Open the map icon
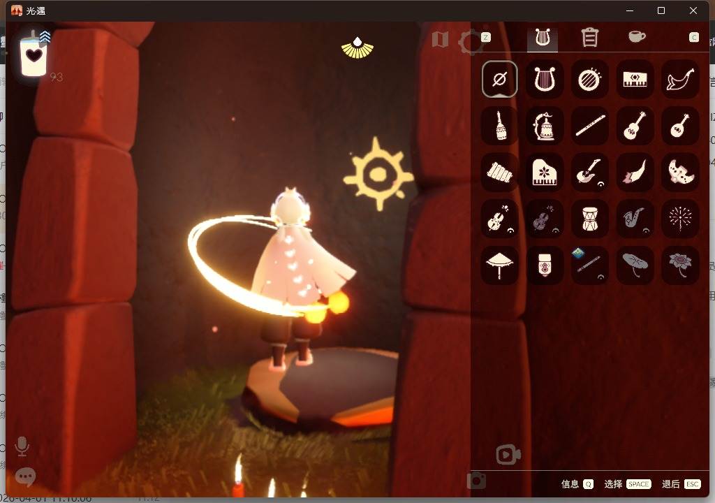 pos(440,40)
